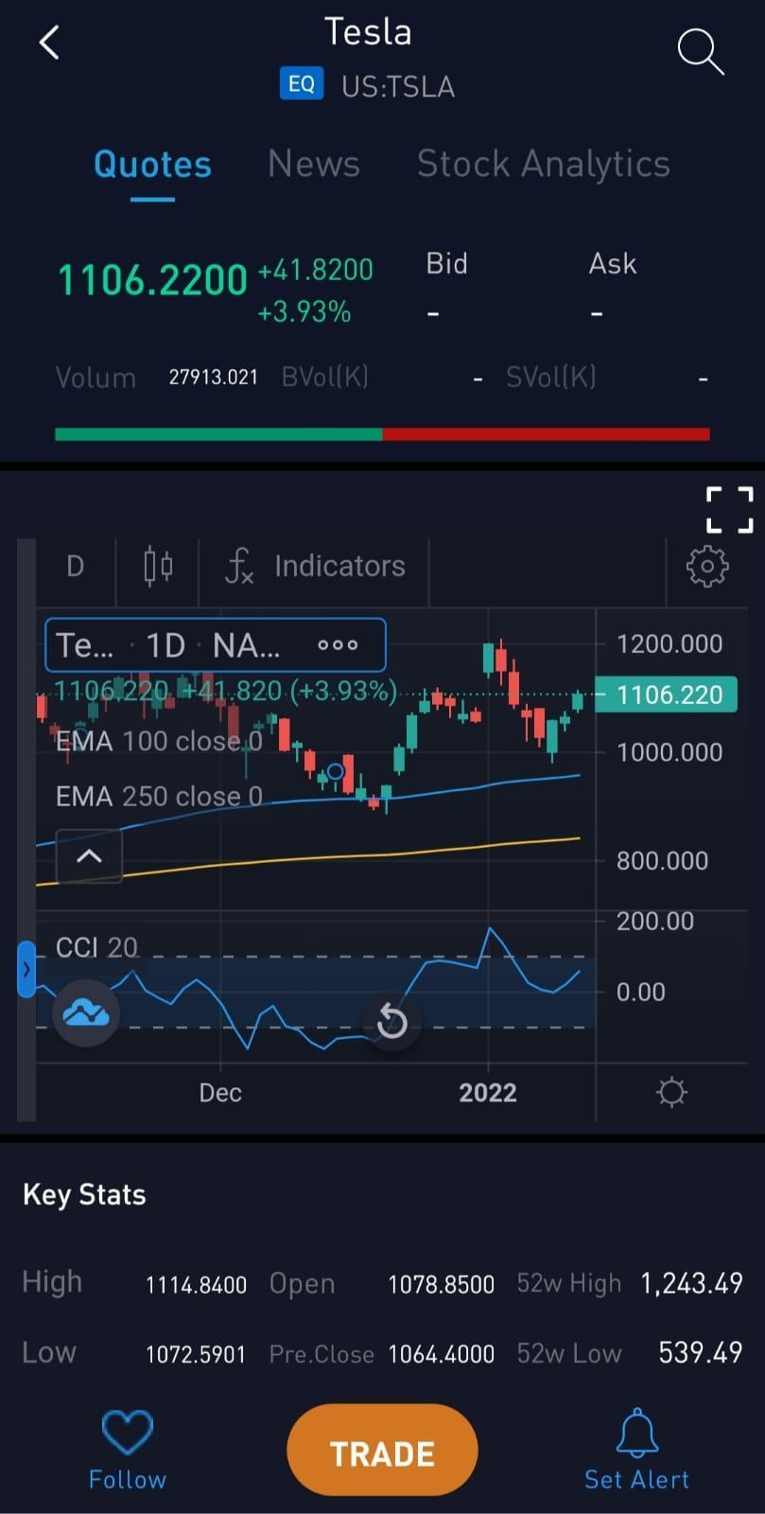The height and width of the screenshot is (1514, 765).
Task: Tap the 52w High value 1,243.49
Action: (691, 1283)
